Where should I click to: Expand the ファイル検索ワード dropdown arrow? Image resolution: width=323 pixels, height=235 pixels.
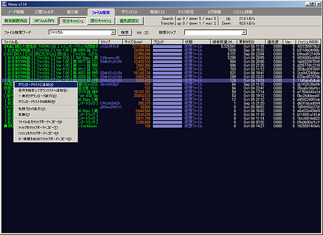click(x=113, y=32)
